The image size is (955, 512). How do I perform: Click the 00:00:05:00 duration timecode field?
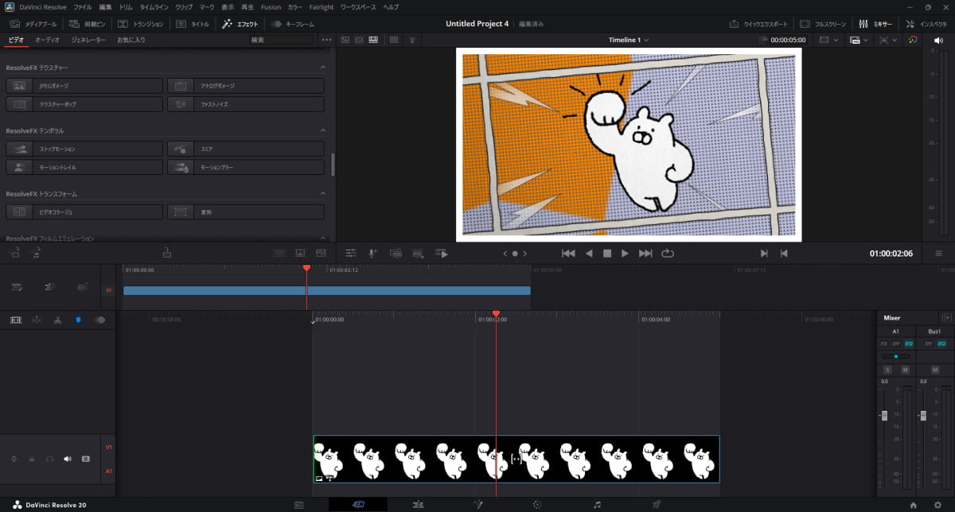coord(788,40)
